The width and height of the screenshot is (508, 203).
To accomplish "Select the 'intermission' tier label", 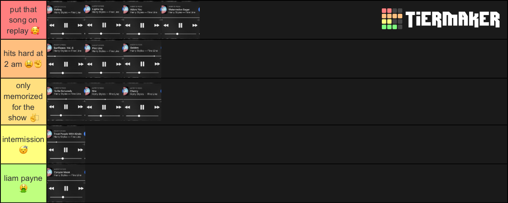I will point(23,145).
